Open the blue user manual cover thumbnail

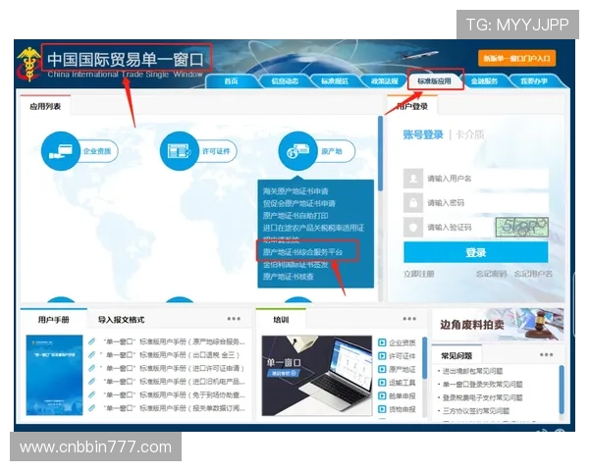[54, 375]
